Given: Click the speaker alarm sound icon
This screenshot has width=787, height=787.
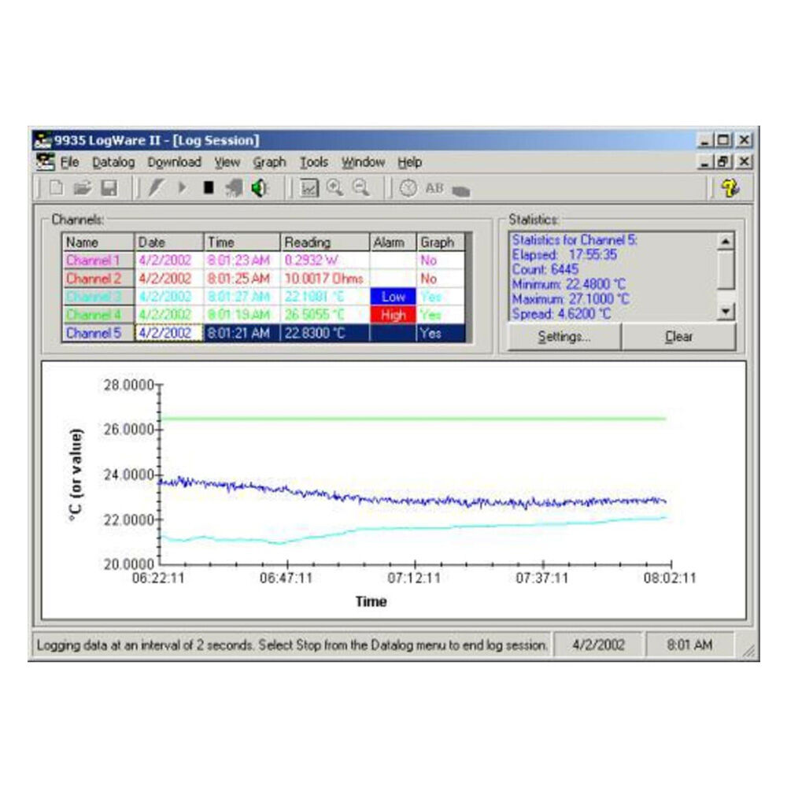Looking at the screenshot, I should click(258, 189).
